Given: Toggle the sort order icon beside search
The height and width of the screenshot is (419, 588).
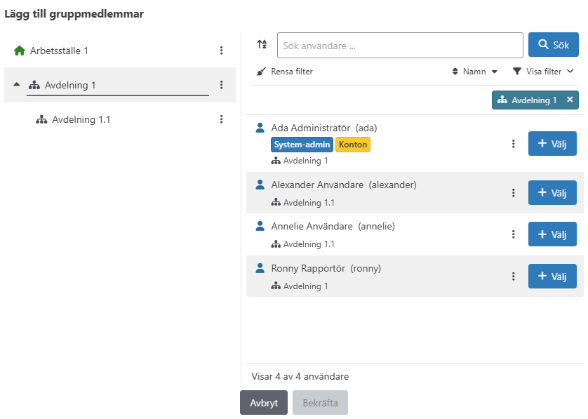Looking at the screenshot, I should 262,44.
